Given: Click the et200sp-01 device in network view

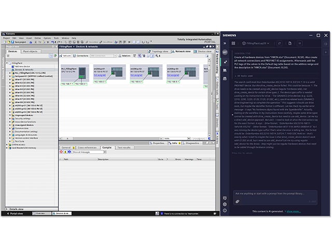Looking at the screenshot, I should (x=109, y=72).
